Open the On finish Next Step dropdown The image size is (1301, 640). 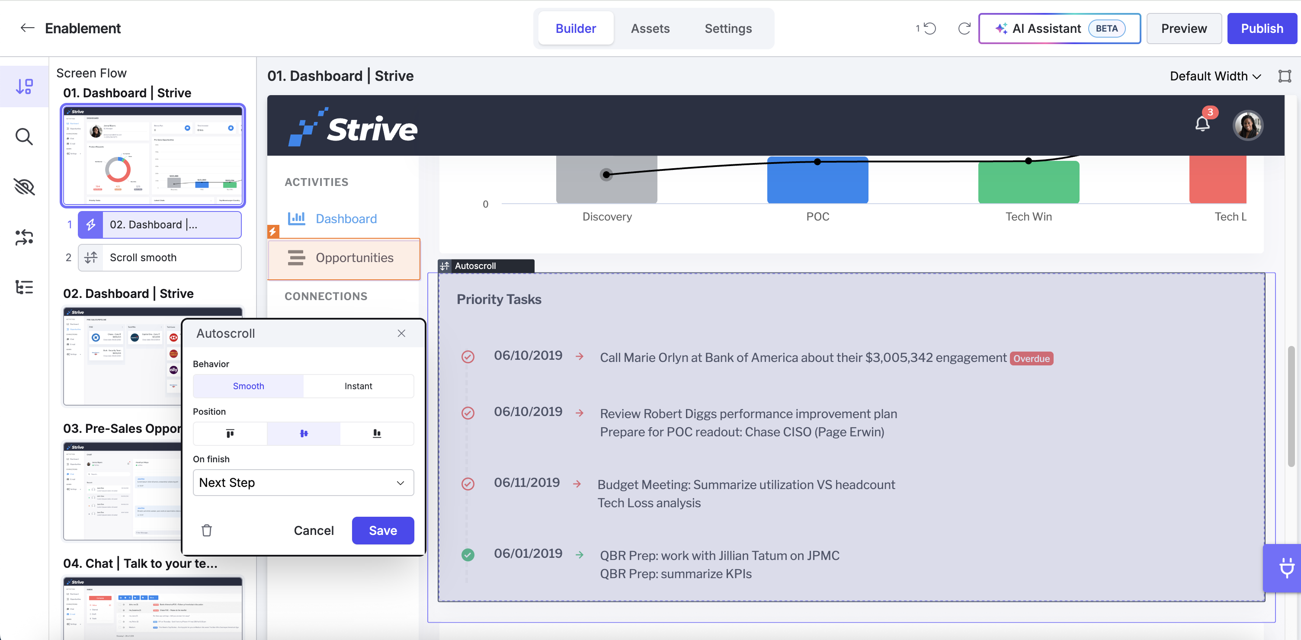pos(304,483)
